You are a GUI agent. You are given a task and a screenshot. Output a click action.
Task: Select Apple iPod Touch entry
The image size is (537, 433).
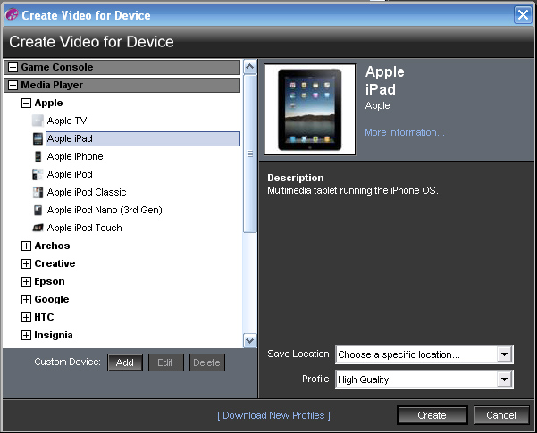(x=85, y=228)
